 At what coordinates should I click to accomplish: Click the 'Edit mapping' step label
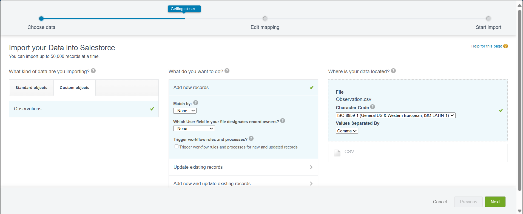(x=265, y=27)
